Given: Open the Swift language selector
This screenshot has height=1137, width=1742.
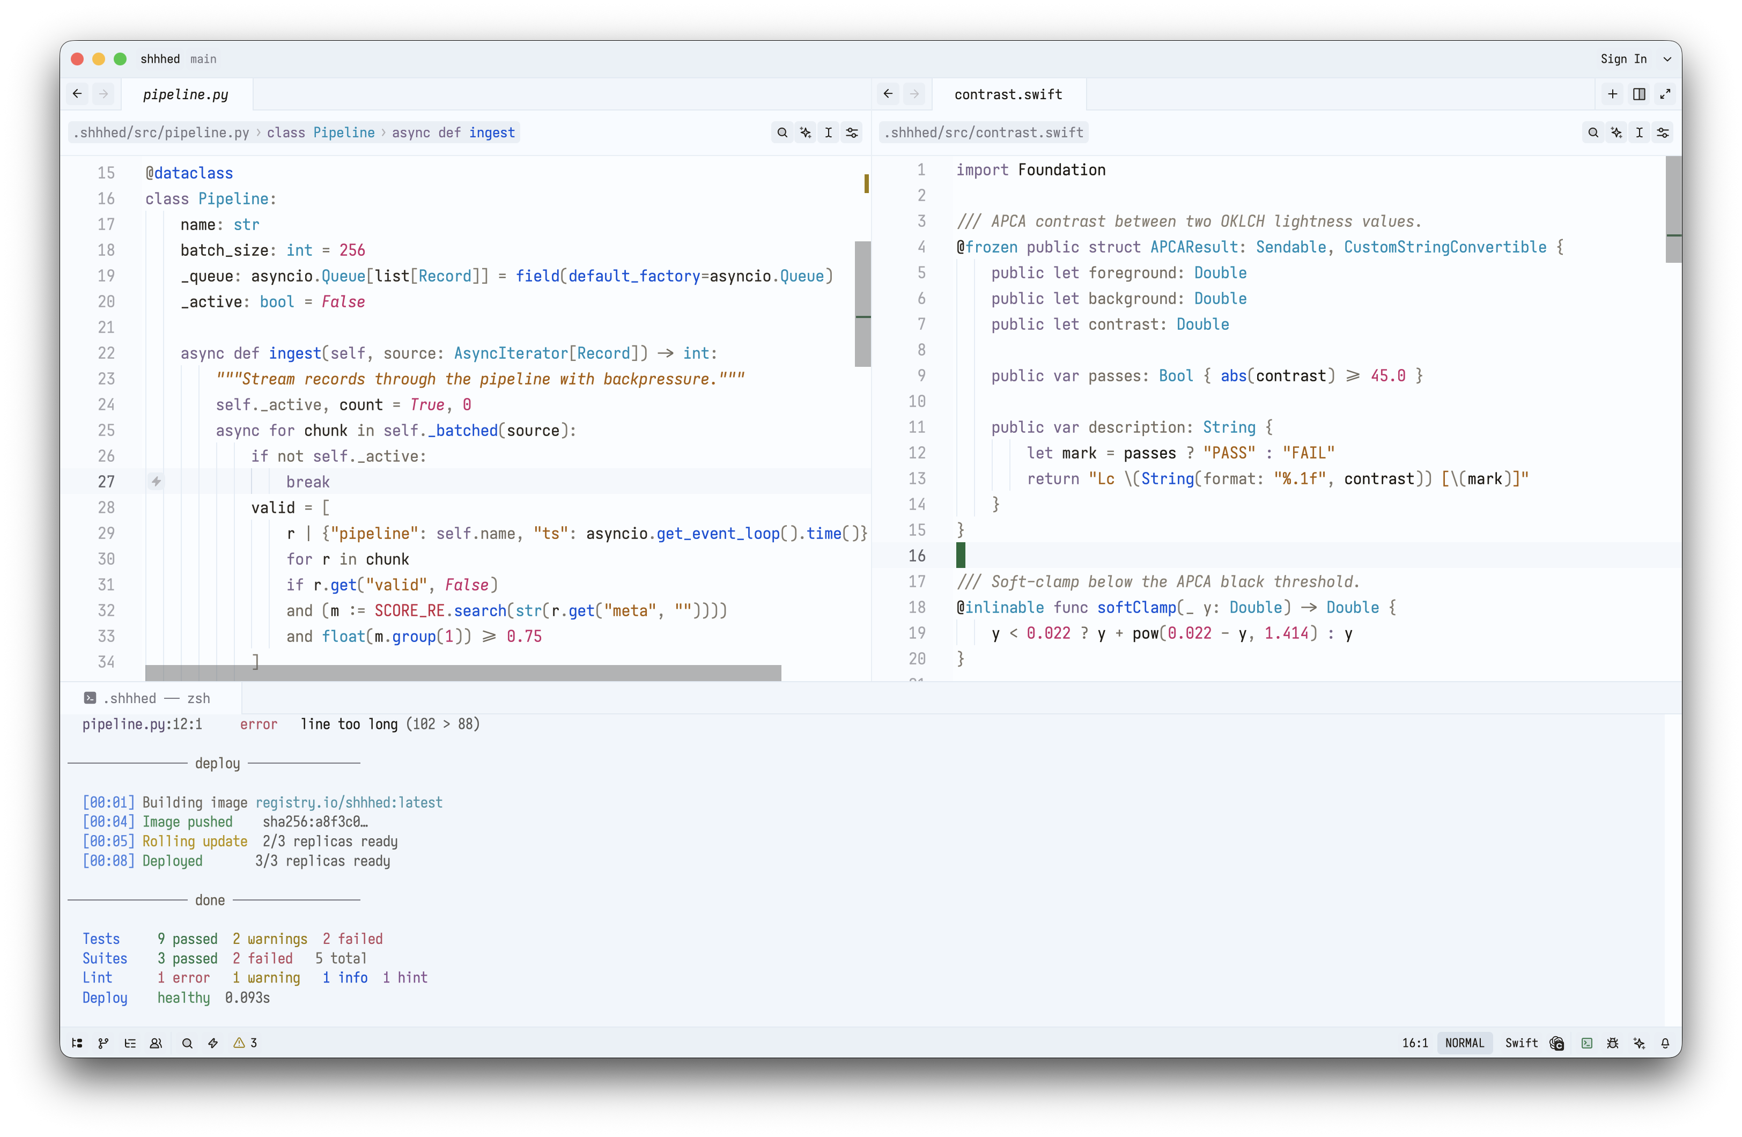Looking at the screenshot, I should tap(1521, 1043).
